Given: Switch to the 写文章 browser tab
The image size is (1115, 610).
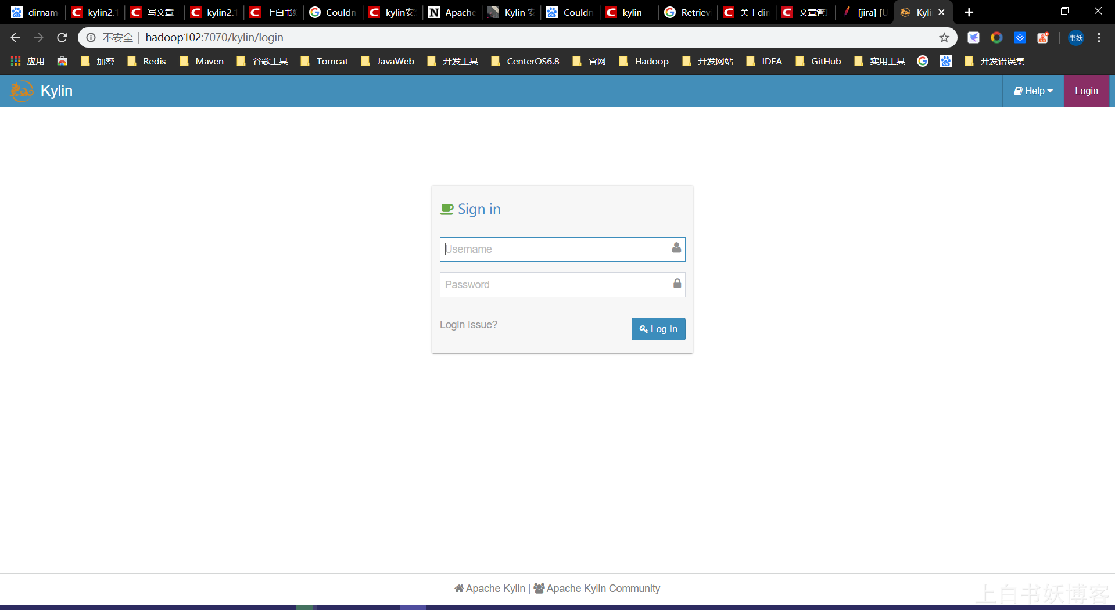Looking at the screenshot, I should 154,12.
